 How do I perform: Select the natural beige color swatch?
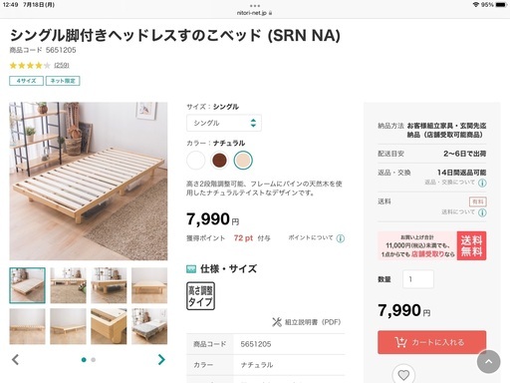click(x=243, y=160)
